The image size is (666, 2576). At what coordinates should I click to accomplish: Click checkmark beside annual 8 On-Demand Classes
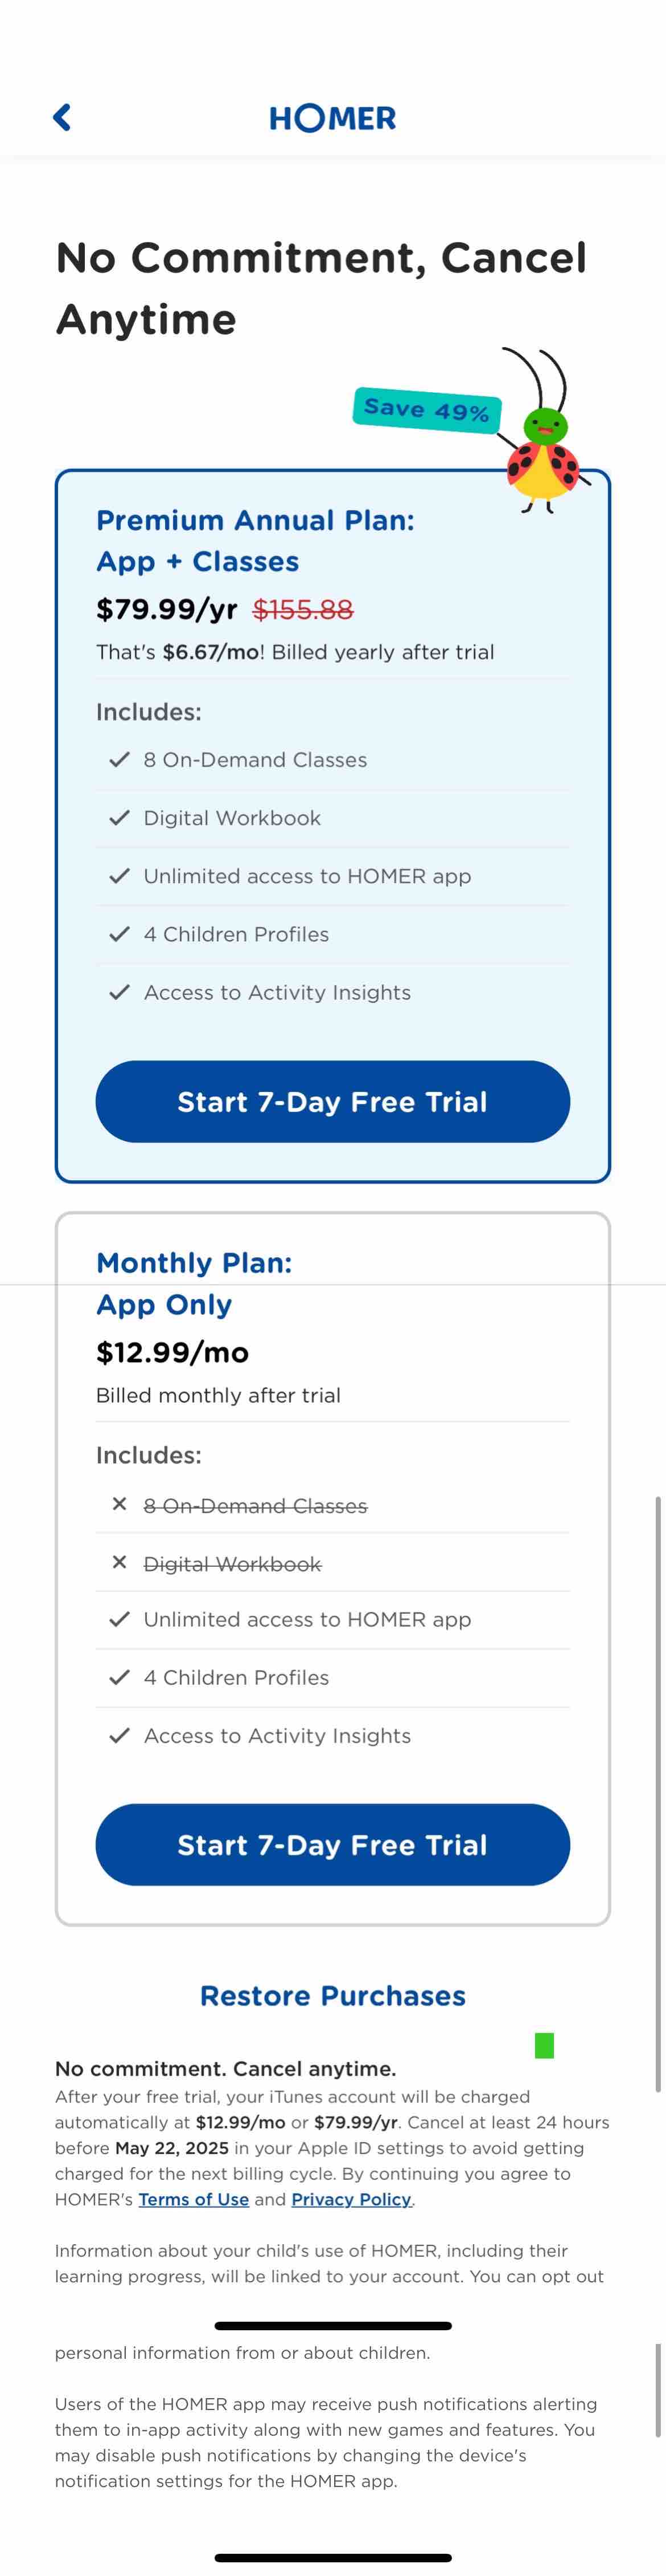[x=120, y=759]
